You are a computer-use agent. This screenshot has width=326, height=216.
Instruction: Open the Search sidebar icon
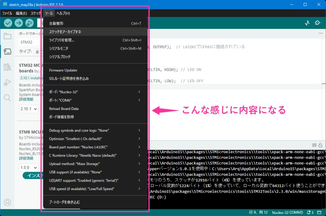click(8, 97)
